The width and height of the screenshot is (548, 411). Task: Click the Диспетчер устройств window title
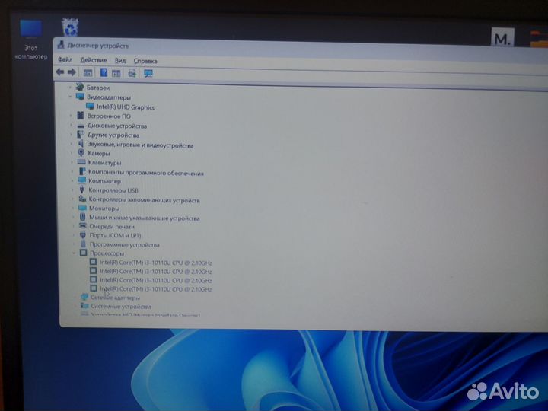click(98, 46)
